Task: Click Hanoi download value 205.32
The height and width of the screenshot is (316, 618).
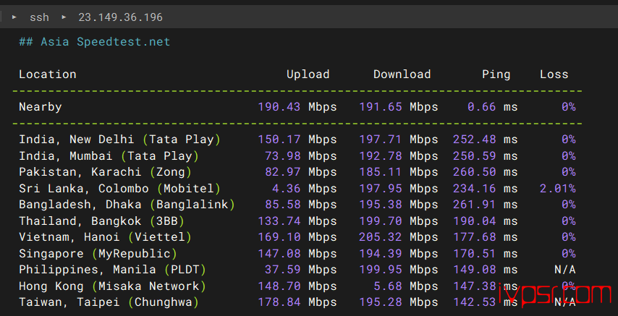Action: pos(381,237)
